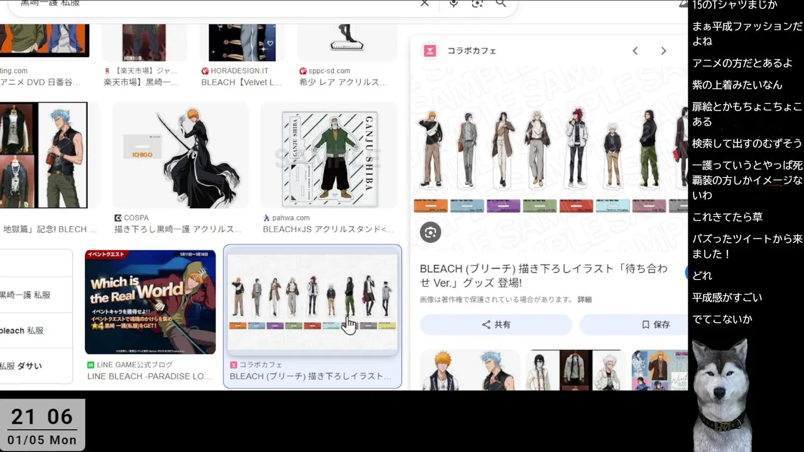The width and height of the screenshot is (804, 452).
Task: Open related image with dark-haired character outfits
Action: (x=575, y=370)
